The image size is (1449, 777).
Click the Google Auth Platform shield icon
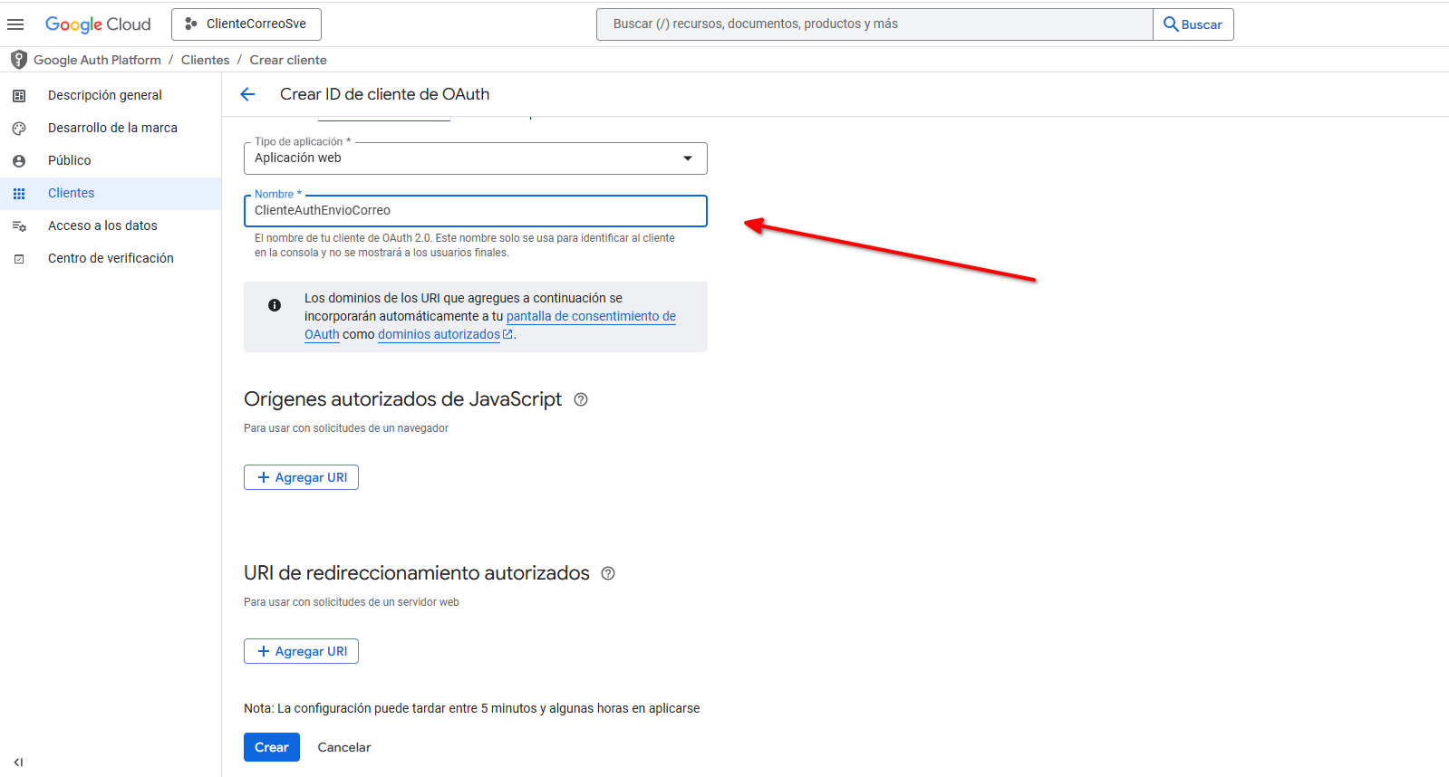coord(18,60)
